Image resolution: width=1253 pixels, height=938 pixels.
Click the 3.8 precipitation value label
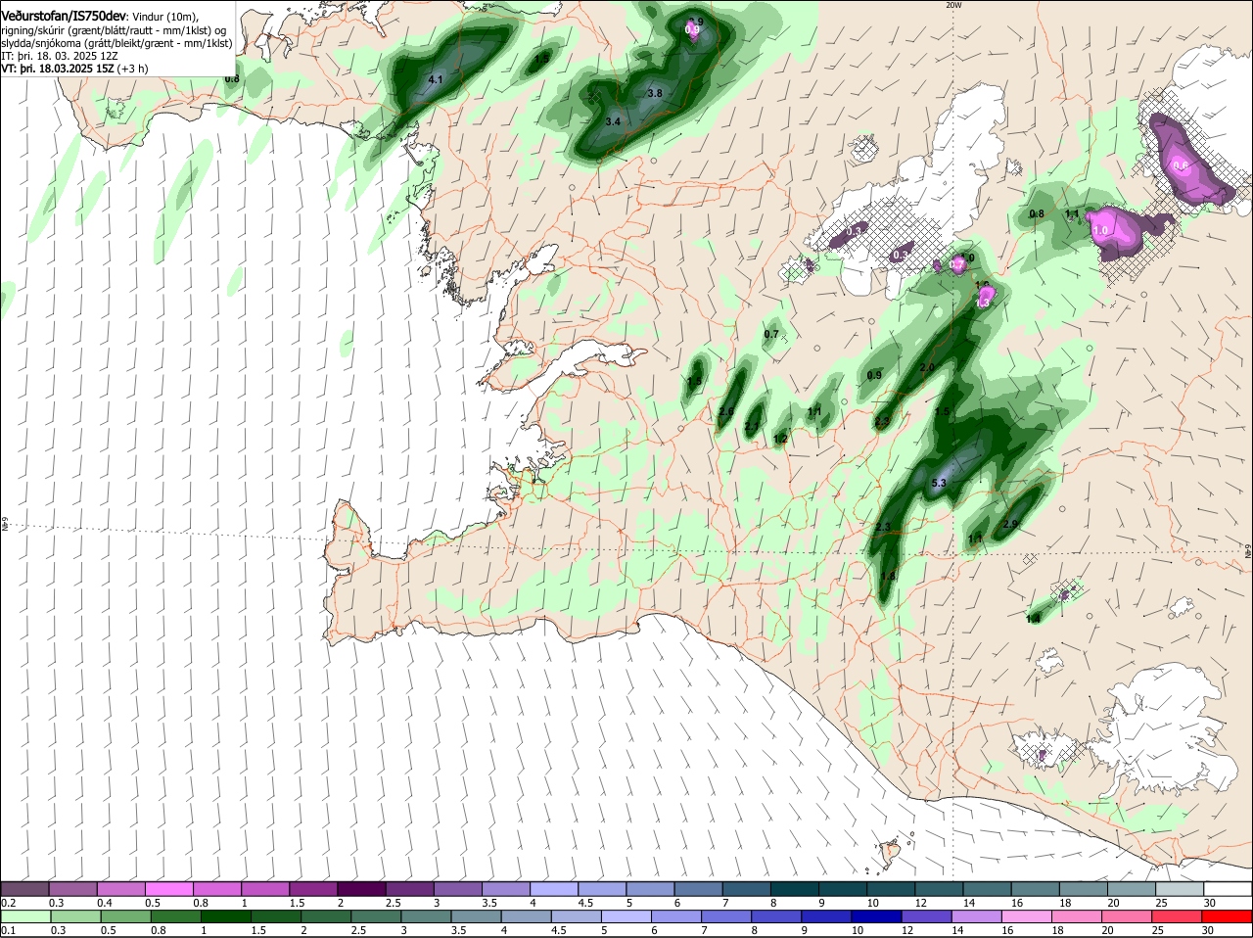click(x=656, y=93)
